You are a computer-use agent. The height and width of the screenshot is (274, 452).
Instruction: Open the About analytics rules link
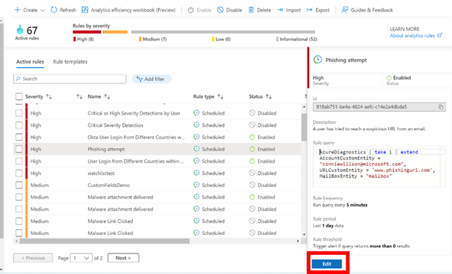point(412,36)
